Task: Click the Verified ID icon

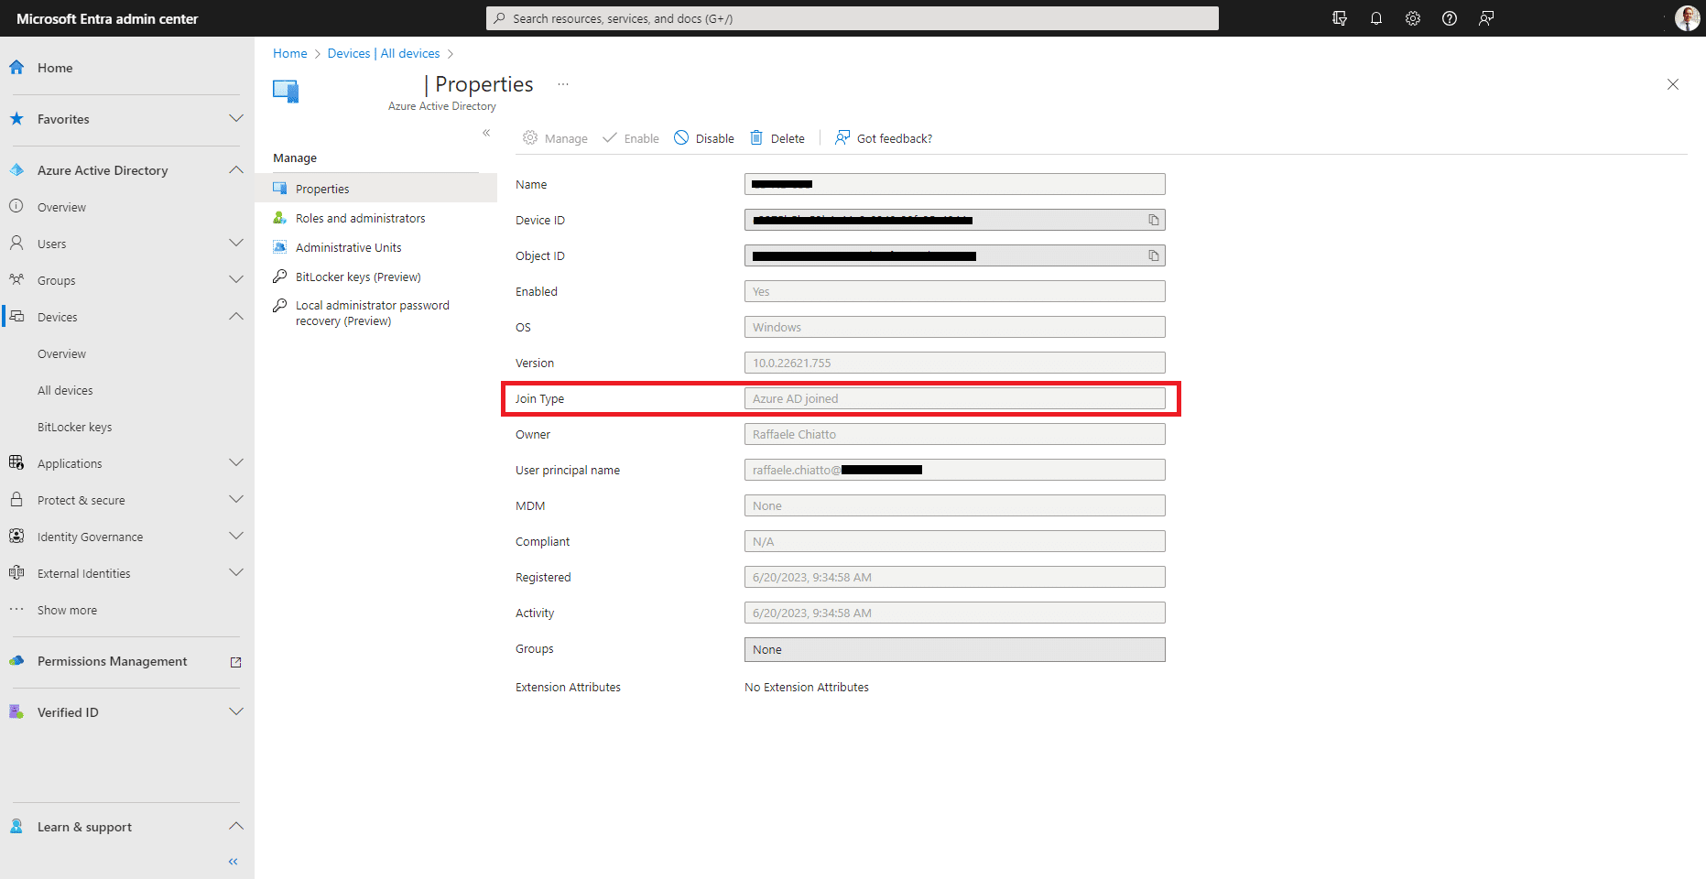Action: (x=16, y=711)
